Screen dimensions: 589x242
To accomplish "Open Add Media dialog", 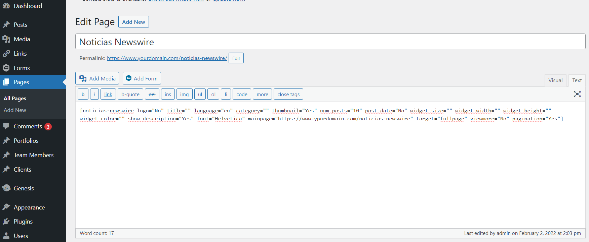I will tap(97, 78).
